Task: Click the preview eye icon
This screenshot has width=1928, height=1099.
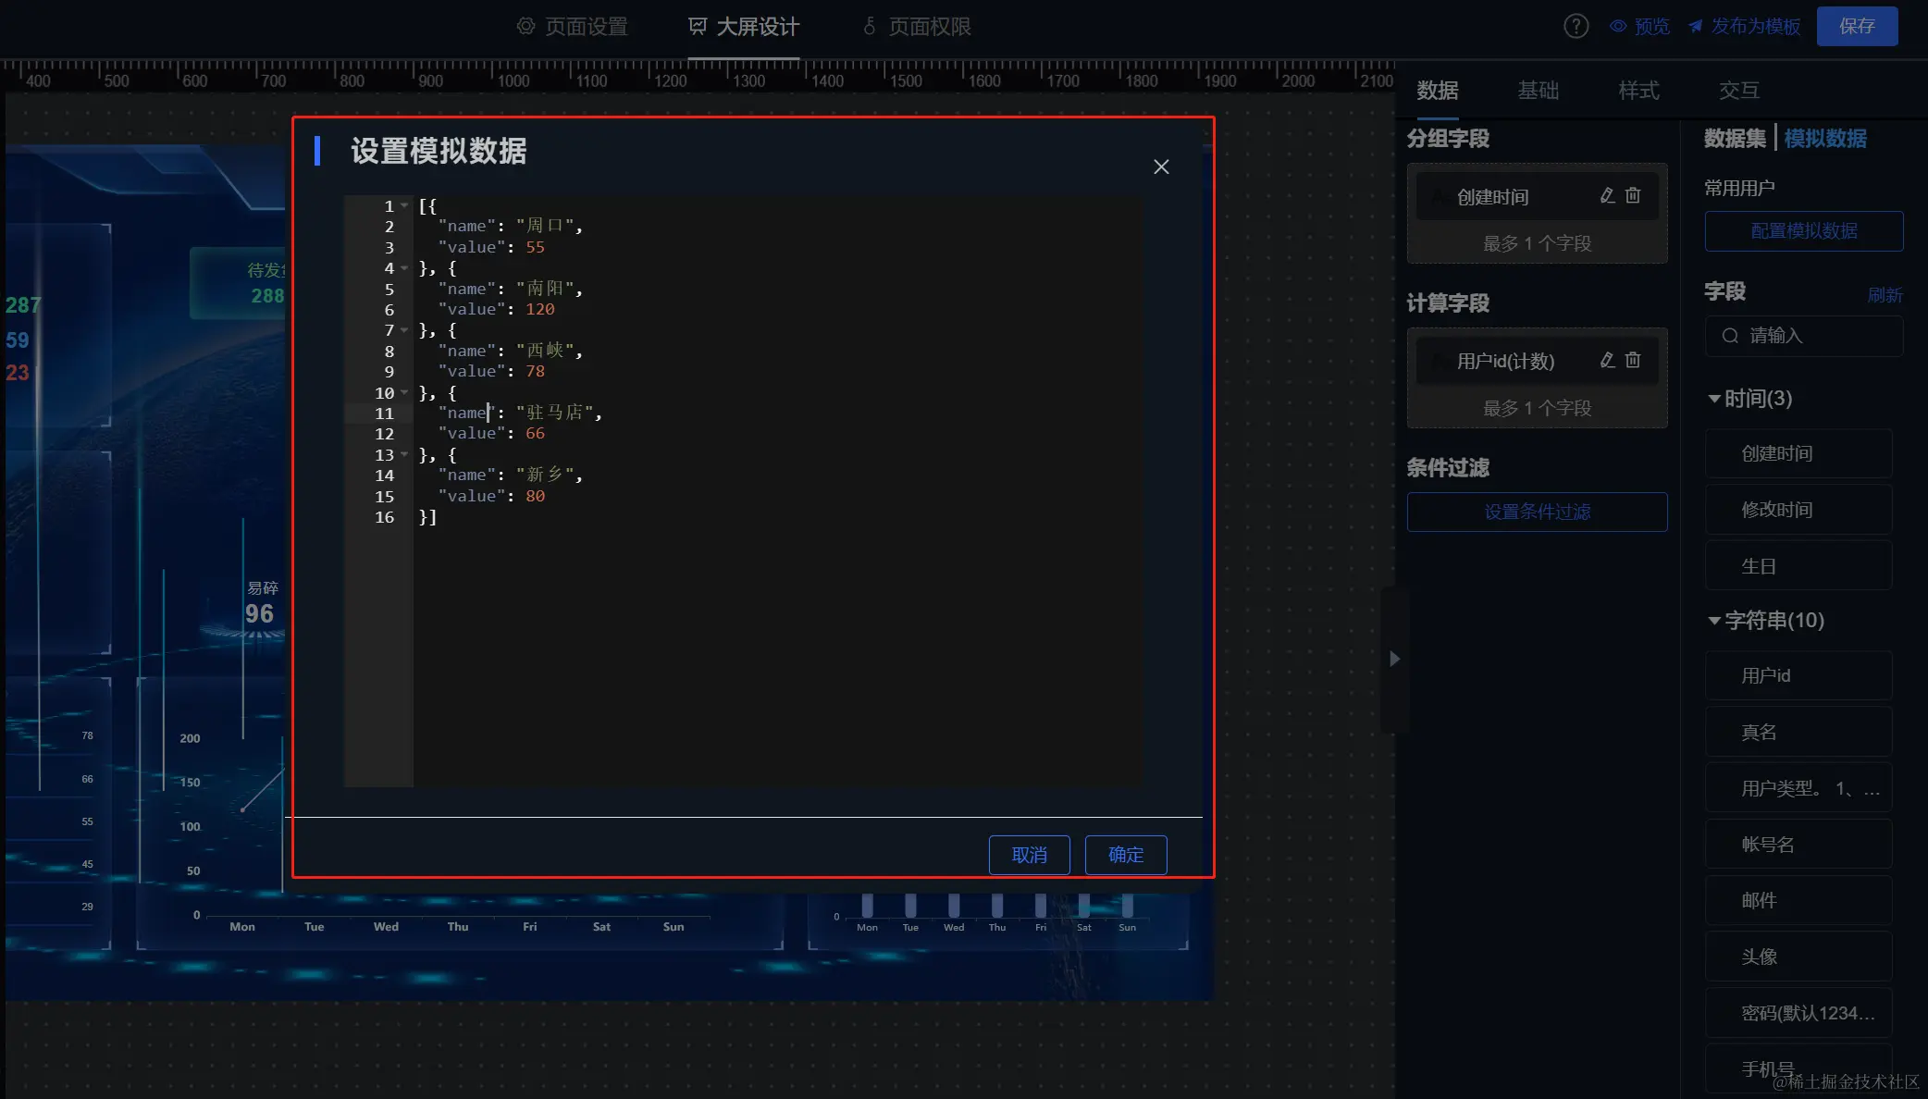Action: coord(1618,26)
